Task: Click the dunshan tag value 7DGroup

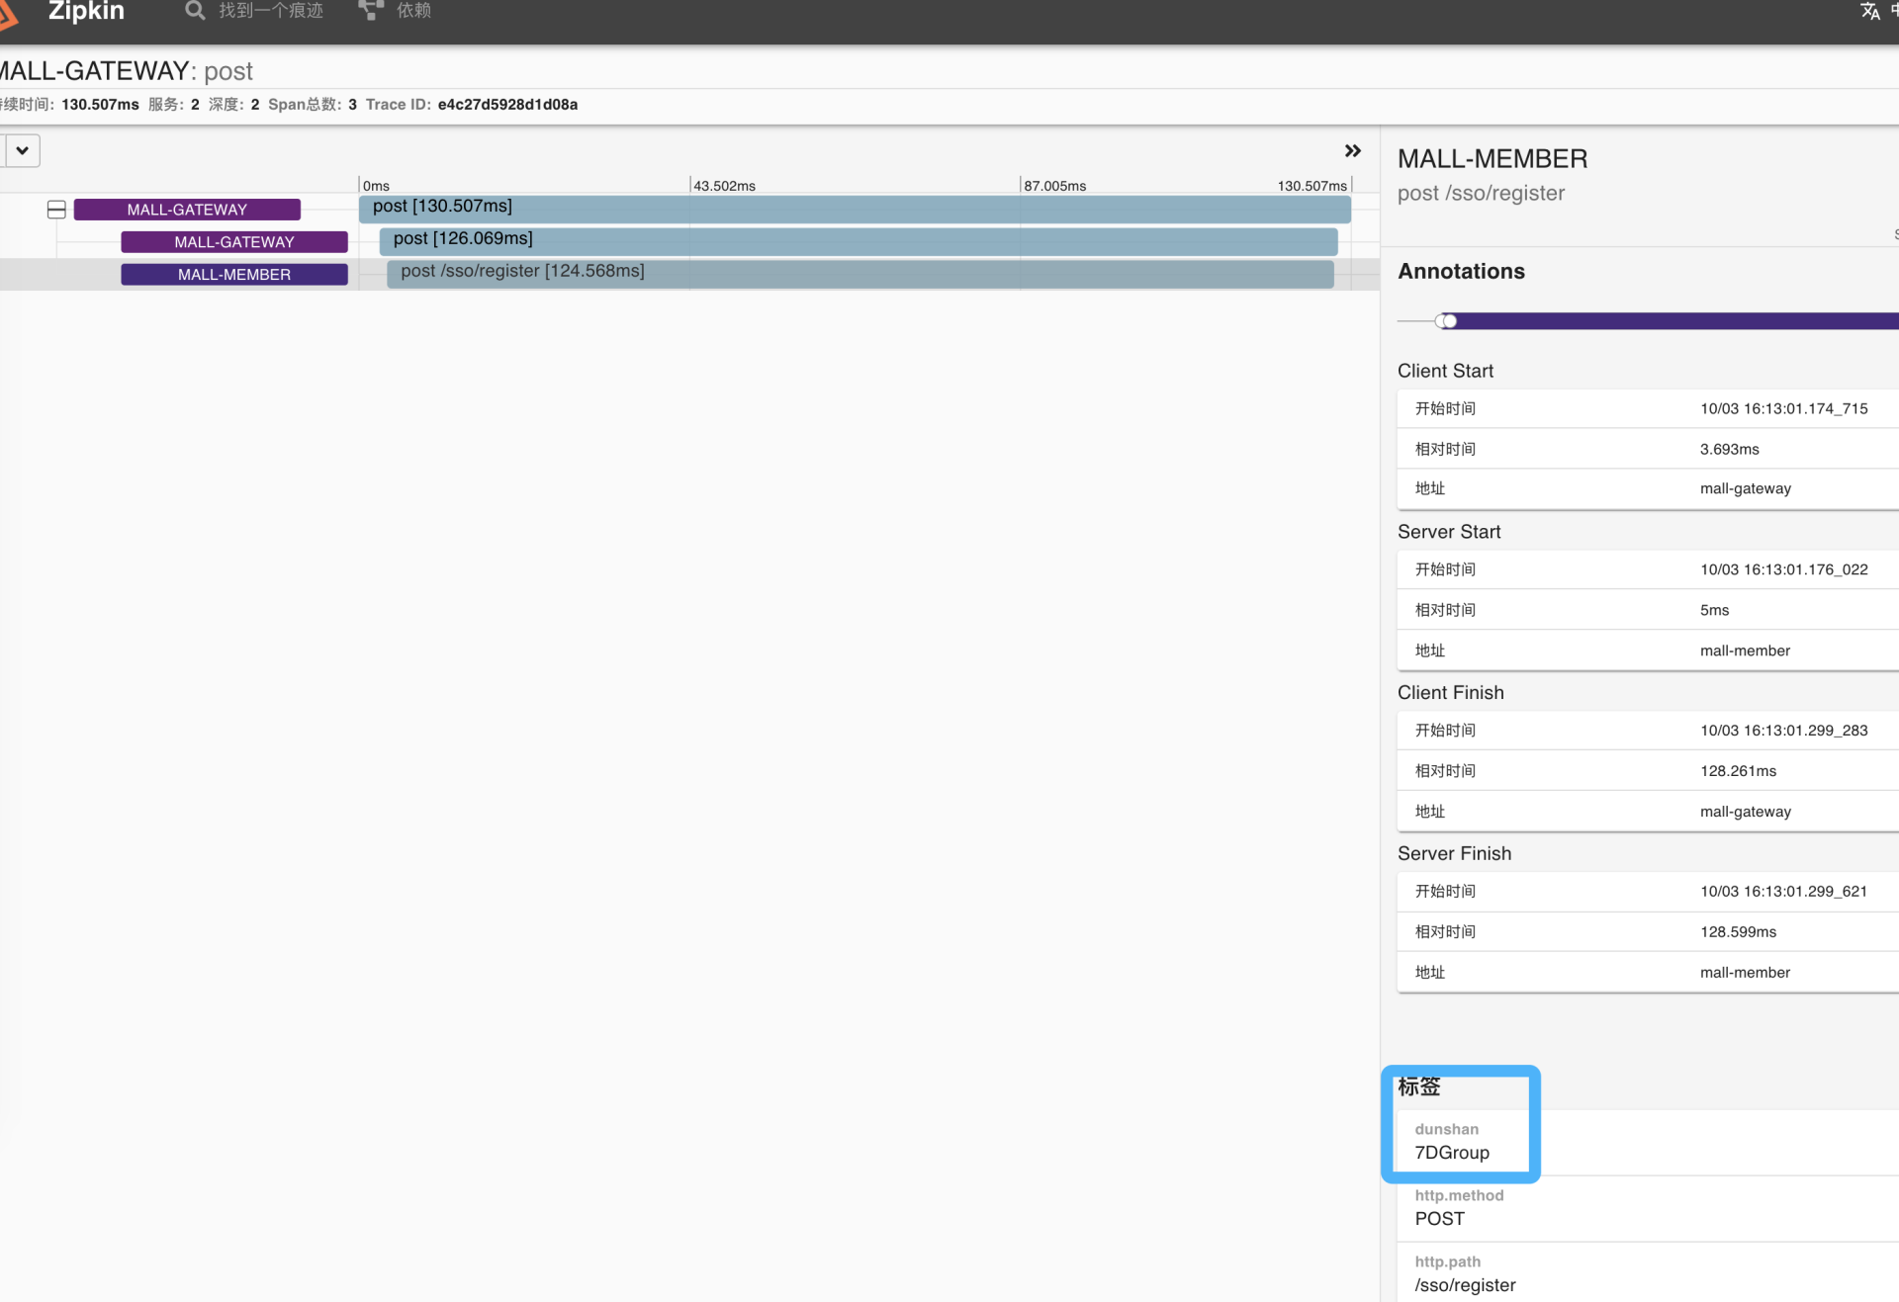Action: click(1451, 1153)
